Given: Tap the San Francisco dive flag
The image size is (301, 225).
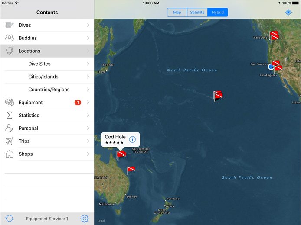Looking at the screenshot, I should [276, 63].
